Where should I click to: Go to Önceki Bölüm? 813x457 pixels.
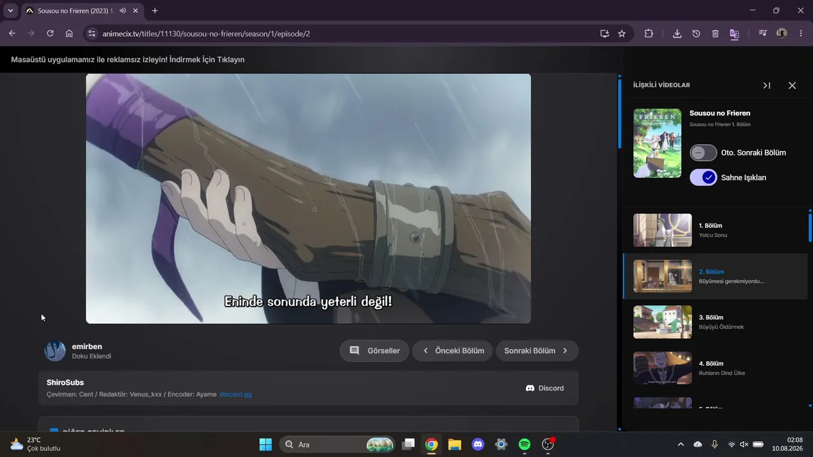point(452,351)
